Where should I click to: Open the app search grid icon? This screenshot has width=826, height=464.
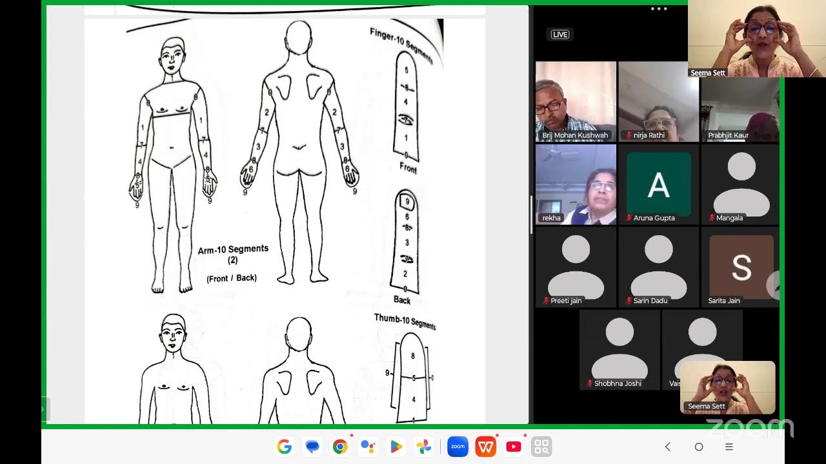[x=541, y=447]
